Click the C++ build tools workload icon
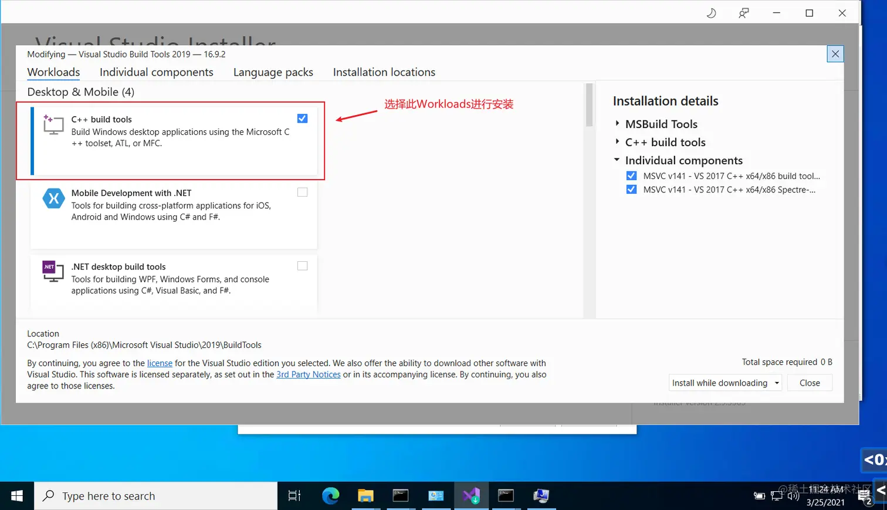Image resolution: width=887 pixels, height=510 pixels. pyautogui.click(x=53, y=124)
